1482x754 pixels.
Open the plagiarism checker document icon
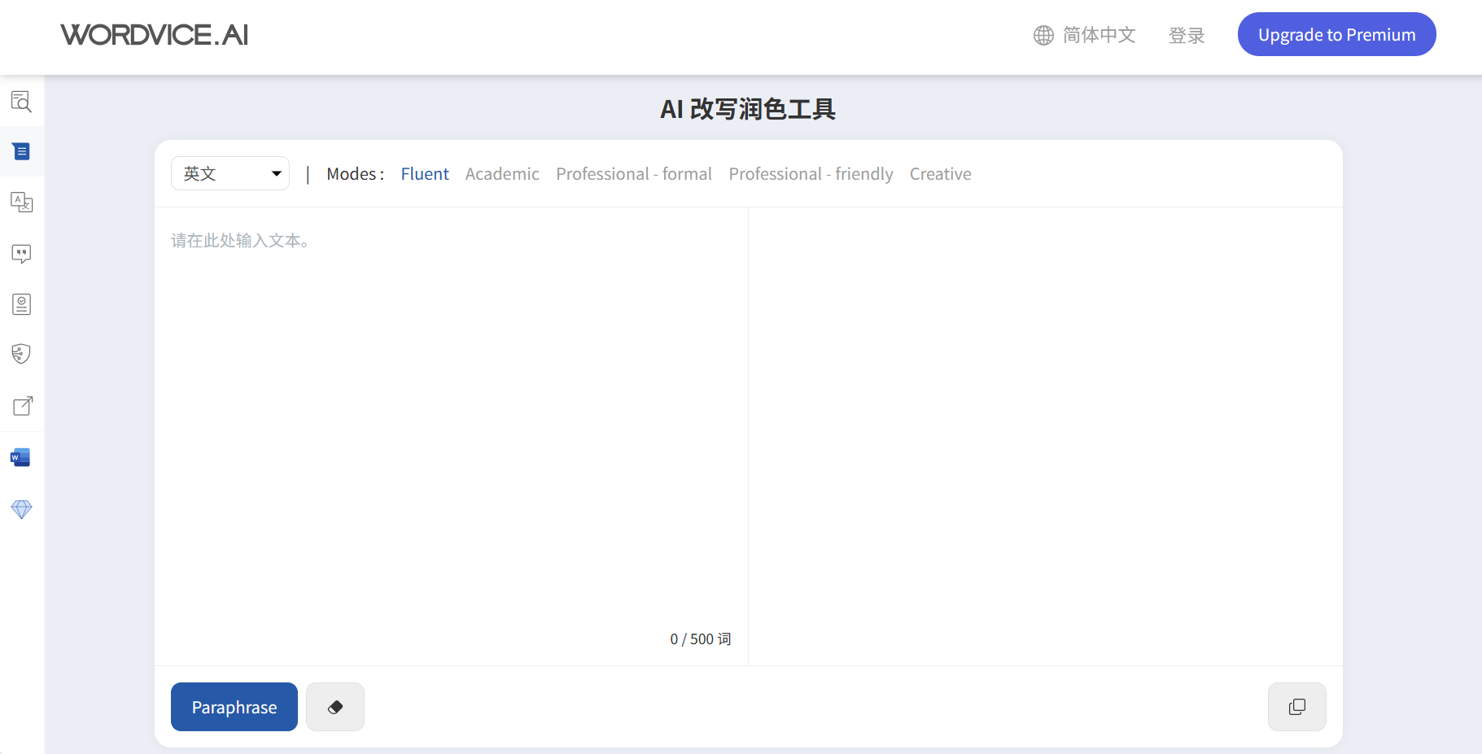coord(21,304)
